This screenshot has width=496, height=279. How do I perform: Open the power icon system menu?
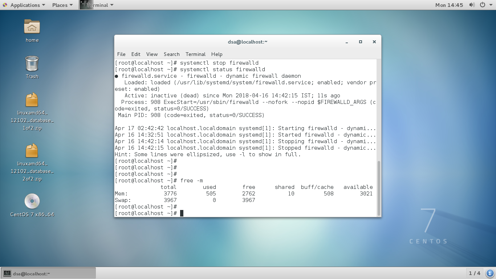point(483,5)
